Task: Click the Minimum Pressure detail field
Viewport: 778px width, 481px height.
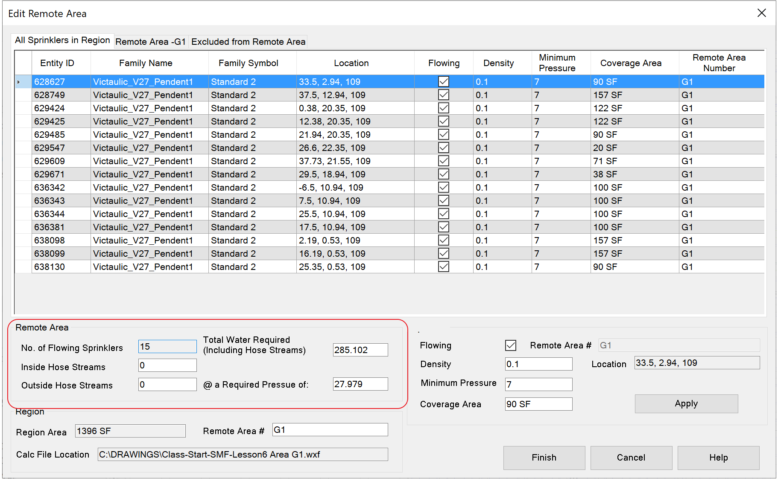Action: pyautogui.click(x=538, y=384)
